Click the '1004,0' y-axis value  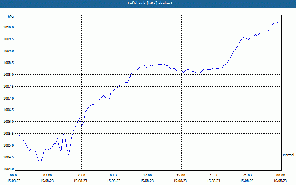(x=9, y=169)
